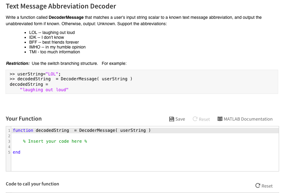The width and height of the screenshot is (283, 193).
Task: Click the userString="LOL" example line
Action: (35, 74)
